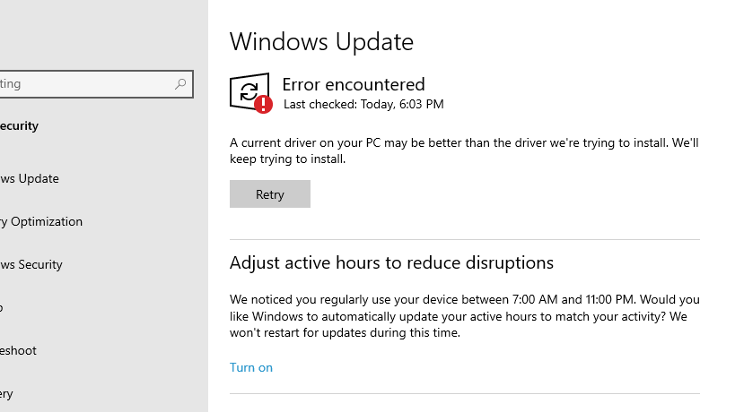This screenshot has height=412, width=735.
Task: Select the Recovery sidebar item
Action: (x=7, y=393)
